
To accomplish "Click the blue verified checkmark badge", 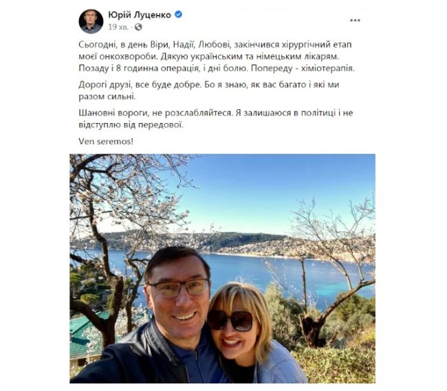I will (x=179, y=14).
